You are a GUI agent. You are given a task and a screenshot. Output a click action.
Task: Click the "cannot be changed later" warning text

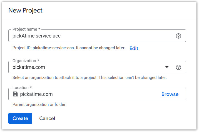pyautogui.click(x=102, y=48)
